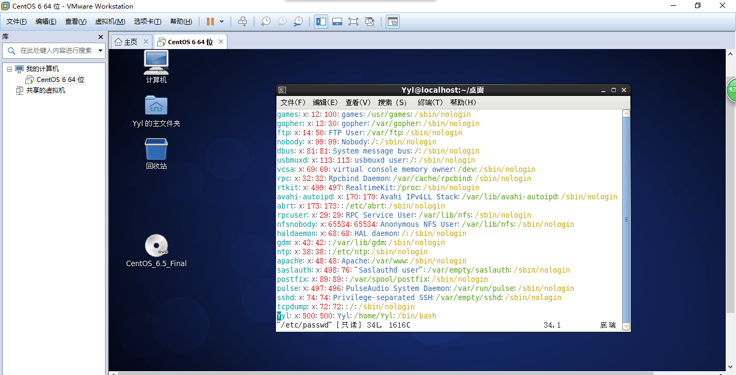Pause the virtual machine with the pause icon
Viewport: 736px width, 375px height.
point(210,22)
